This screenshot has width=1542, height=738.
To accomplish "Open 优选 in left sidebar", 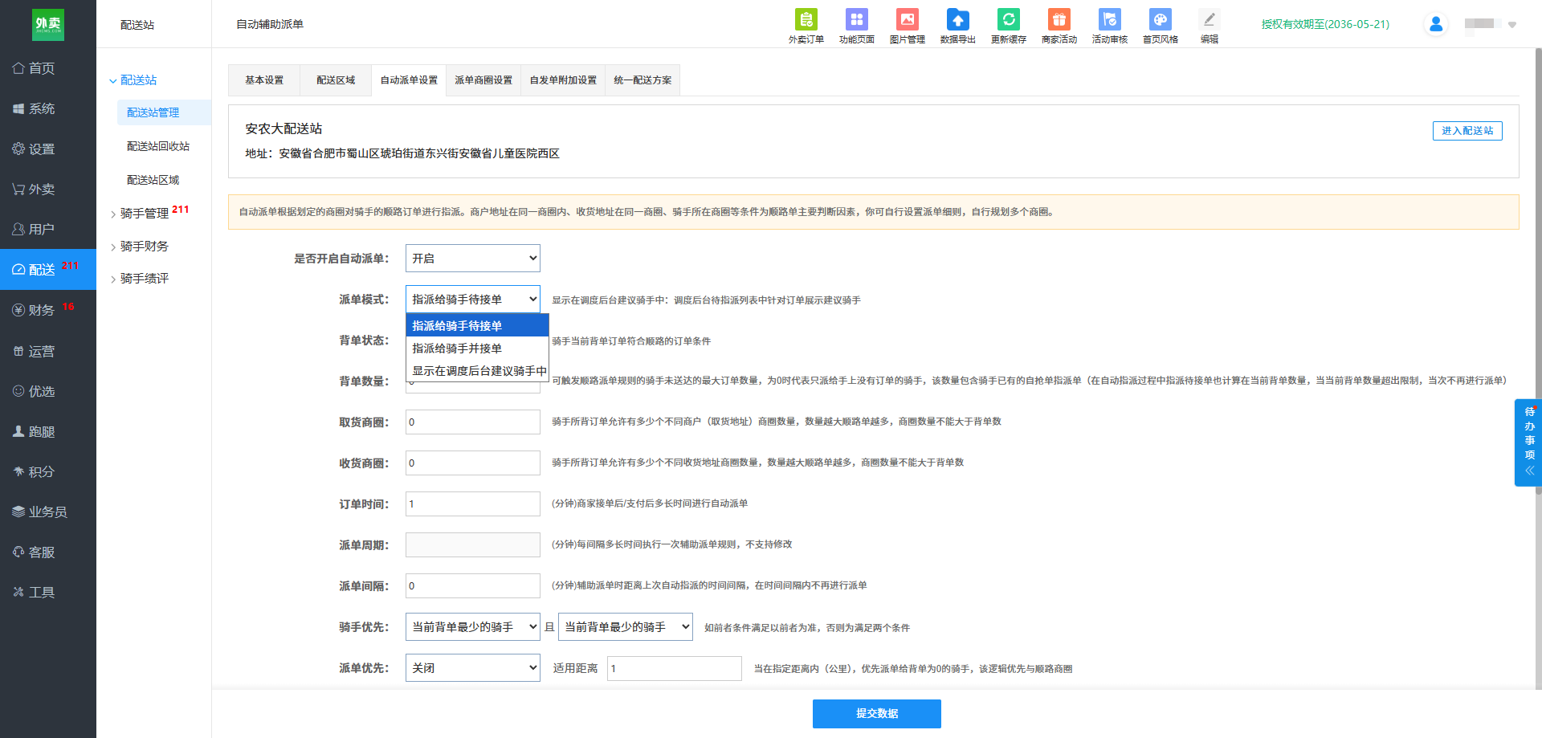I will pos(48,391).
